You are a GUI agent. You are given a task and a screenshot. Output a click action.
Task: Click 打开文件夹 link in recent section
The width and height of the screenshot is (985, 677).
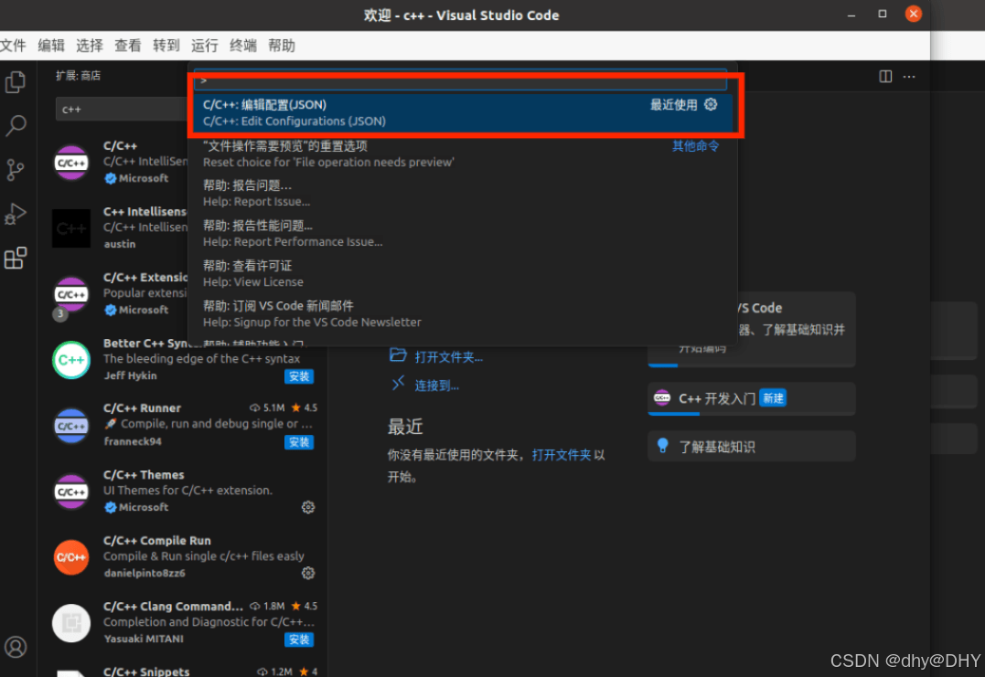coord(561,455)
